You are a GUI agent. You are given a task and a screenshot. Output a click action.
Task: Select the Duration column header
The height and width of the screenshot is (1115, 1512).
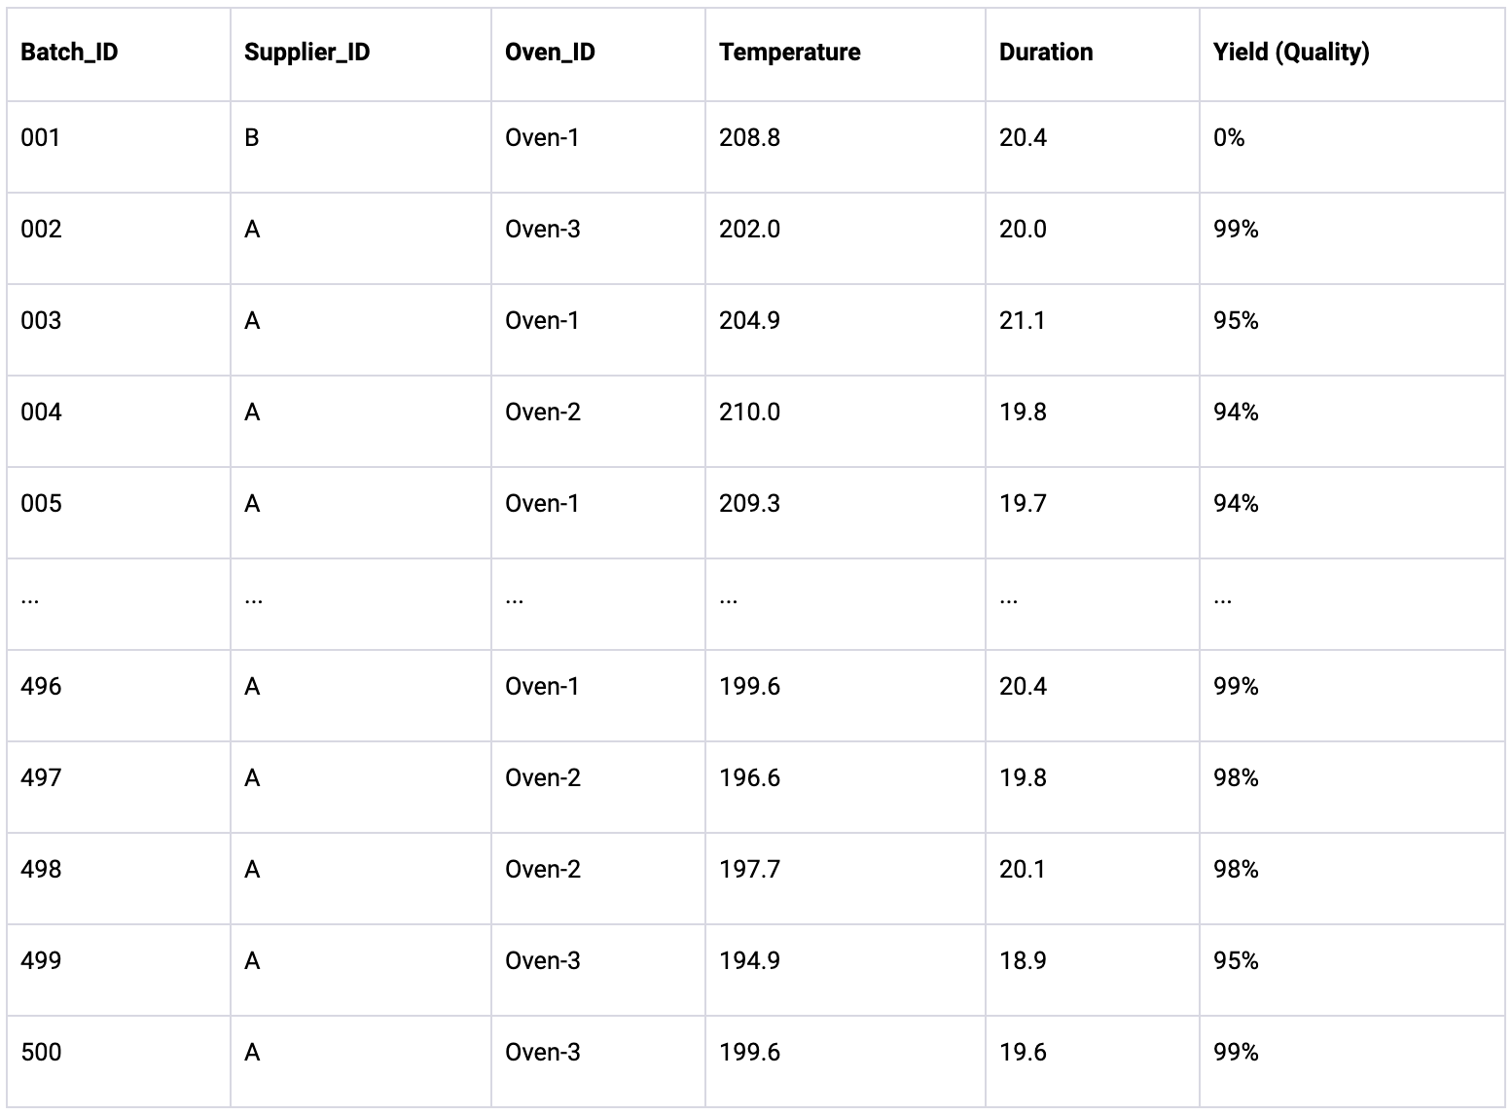click(1045, 53)
